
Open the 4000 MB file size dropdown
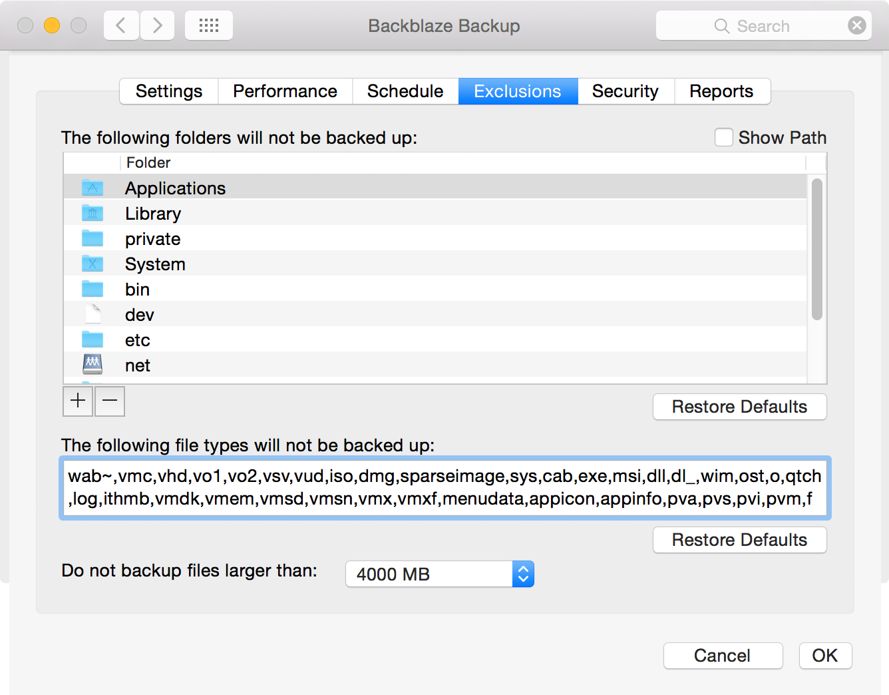(439, 574)
